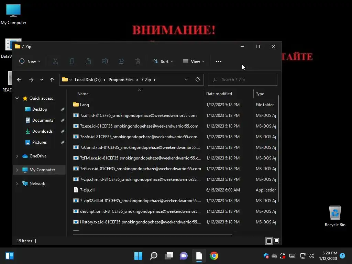The image size is (352, 264).
Task: Click the horizontal scrollbar in file list
Action: click(x=152, y=234)
